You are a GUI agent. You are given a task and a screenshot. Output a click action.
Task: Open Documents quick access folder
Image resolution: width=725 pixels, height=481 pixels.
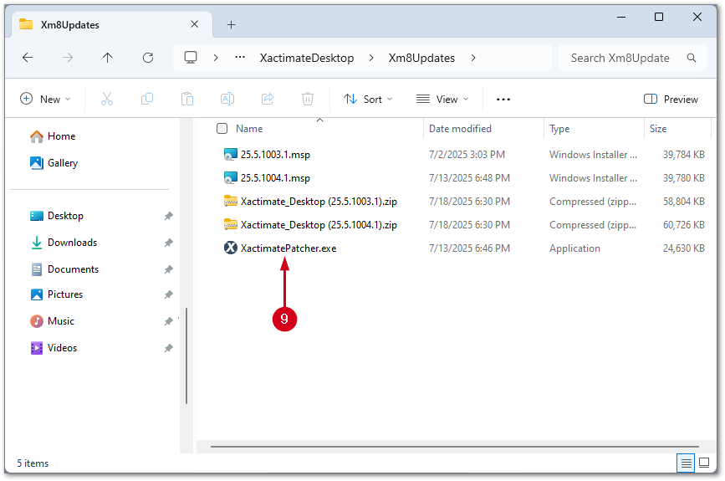[64, 269]
